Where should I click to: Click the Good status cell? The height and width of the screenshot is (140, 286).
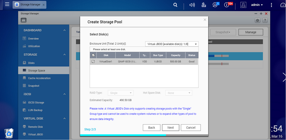(x=192, y=62)
